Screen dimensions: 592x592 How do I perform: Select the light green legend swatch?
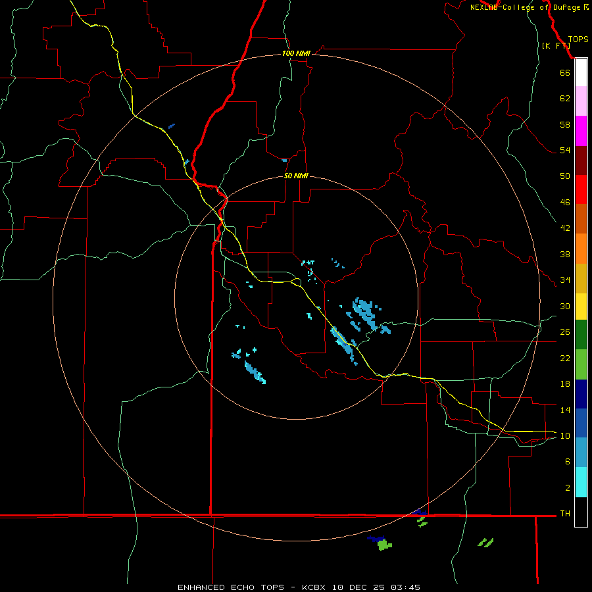[581, 364]
